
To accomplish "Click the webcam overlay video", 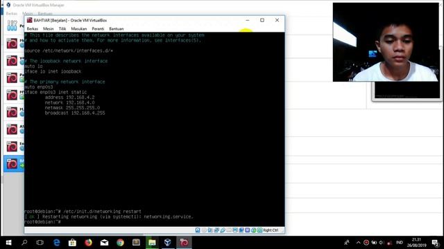I will (386, 42).
